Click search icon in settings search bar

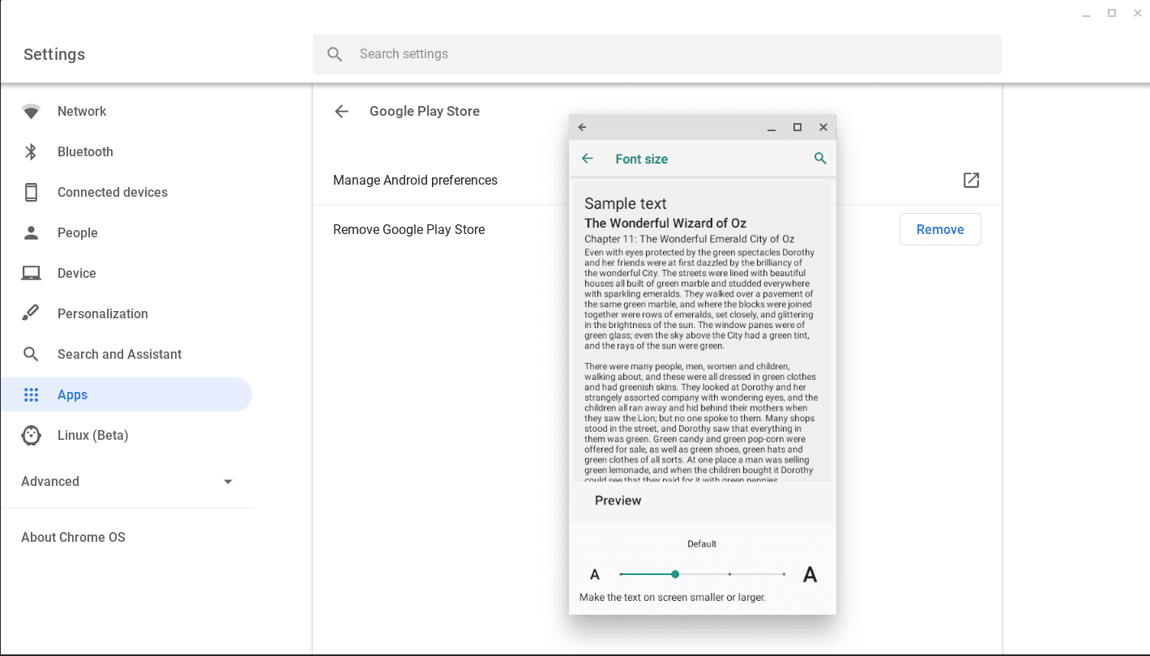334,54
